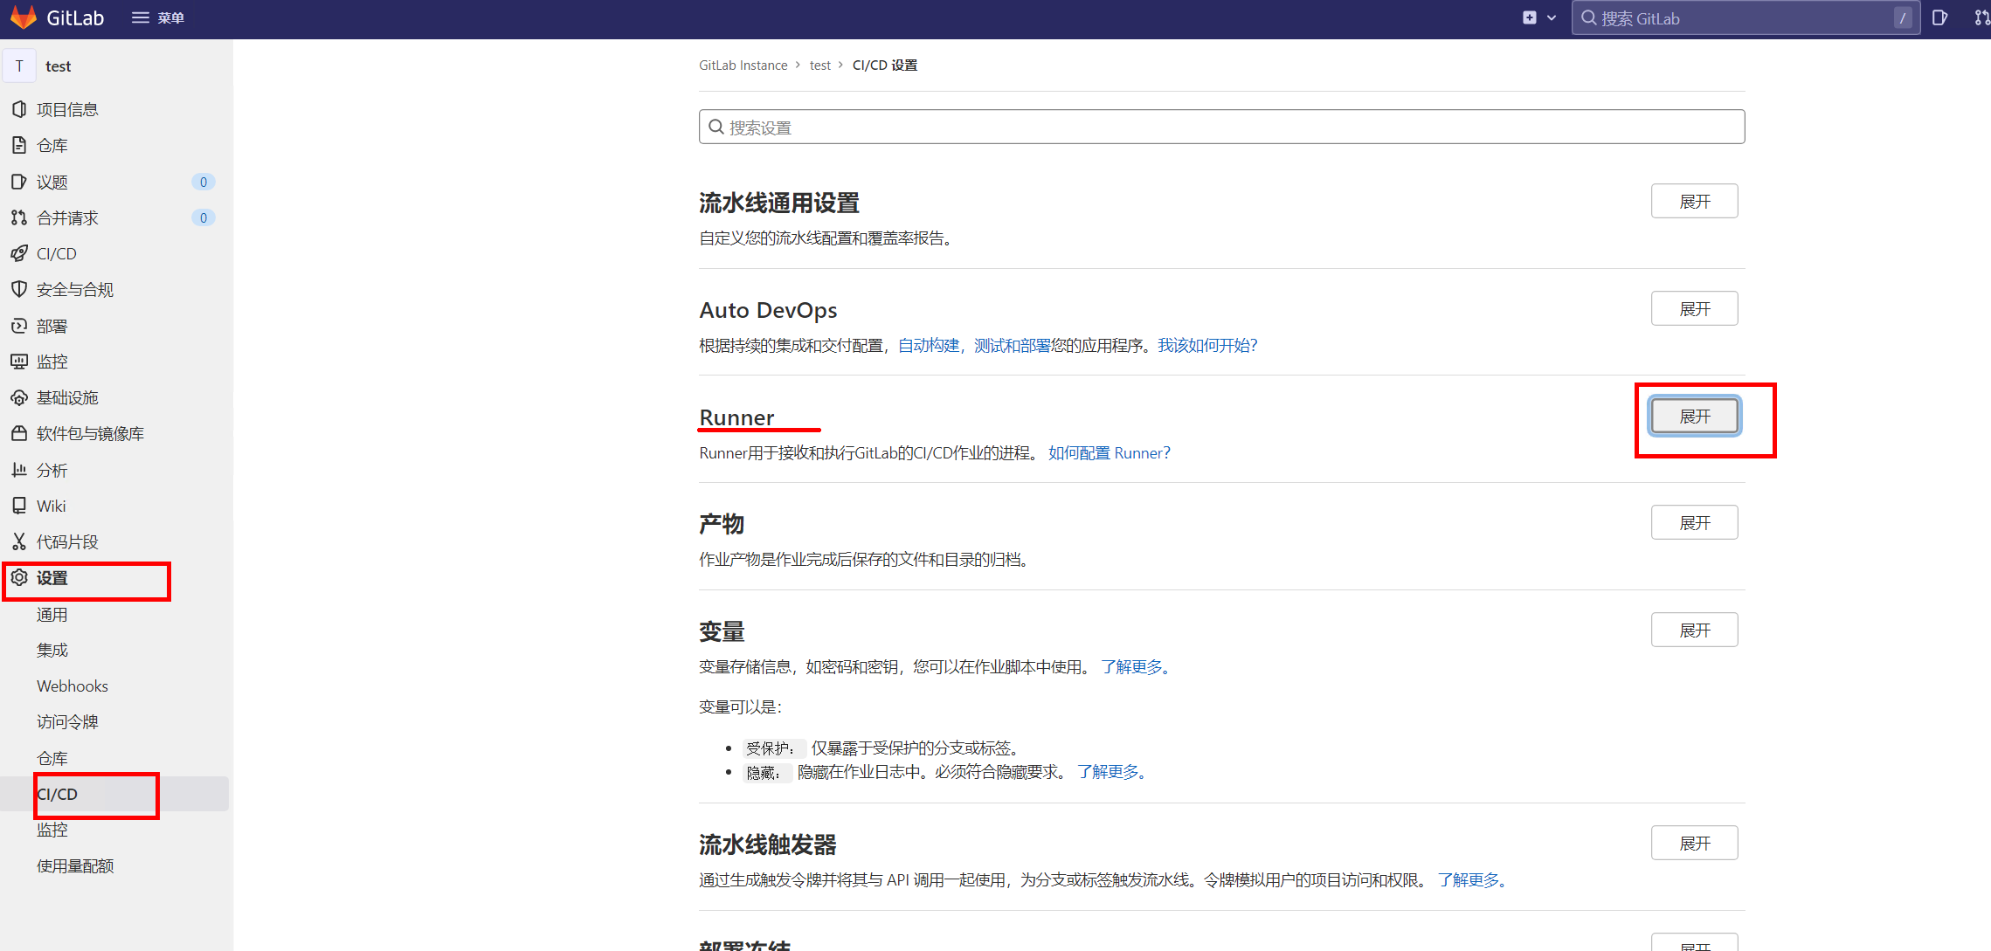
Task: Expand the Auto DevOps section
Action: (1694, 309)
